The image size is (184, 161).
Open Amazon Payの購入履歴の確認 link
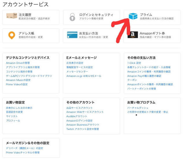pyautogui.click(x=144, y=76)
